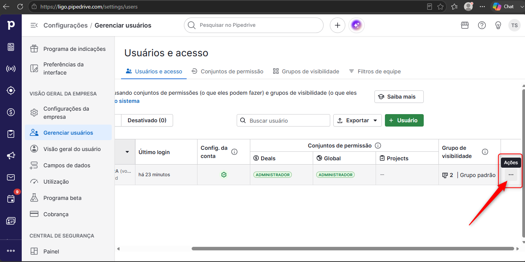This screenshot has width=525, height=262.
Task: Open the target focus icon in left rail
Action: tap(11, 90)
